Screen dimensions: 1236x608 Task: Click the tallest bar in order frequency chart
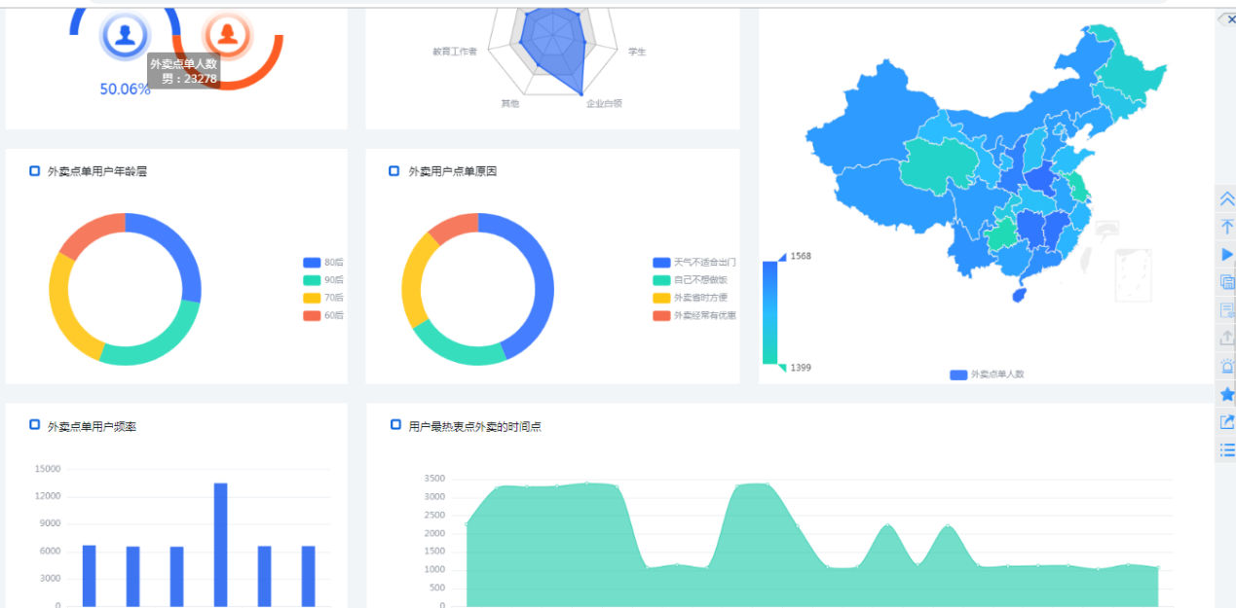coord(221,543)
